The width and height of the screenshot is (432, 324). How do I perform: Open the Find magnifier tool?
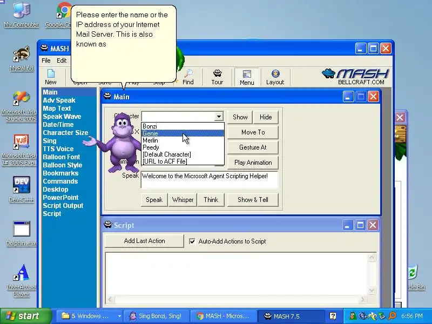coord(188,77)
